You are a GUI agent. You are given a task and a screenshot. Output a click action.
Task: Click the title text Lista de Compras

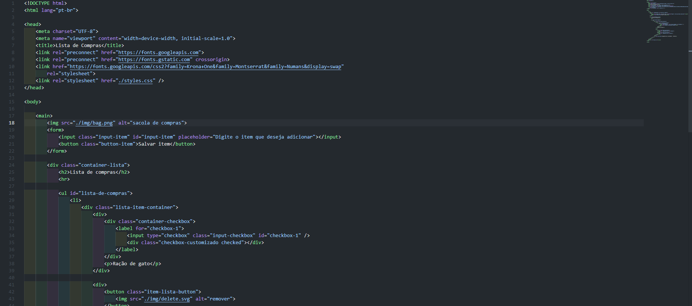(78, 46)
